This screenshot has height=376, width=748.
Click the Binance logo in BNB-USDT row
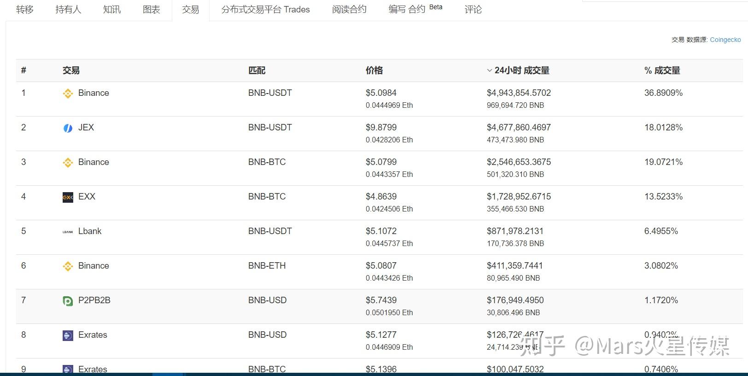tap(68, 94)
